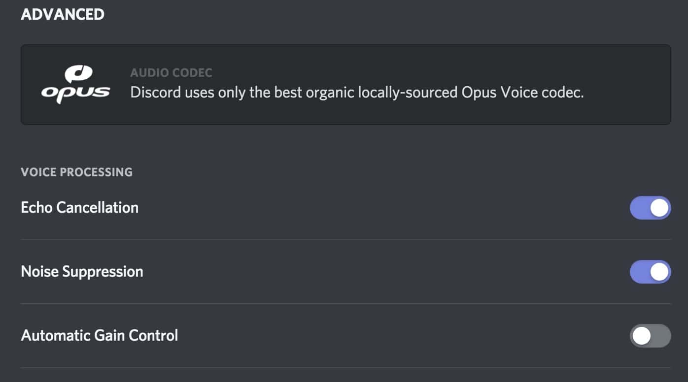Screen dimensions: 688x382
Task: Enable Automatic Gain Control
Action: click(650, 336)
